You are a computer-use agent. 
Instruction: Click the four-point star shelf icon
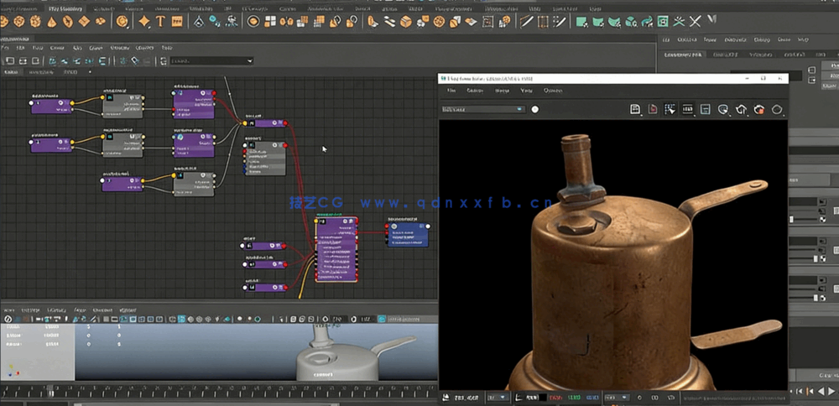144,22
